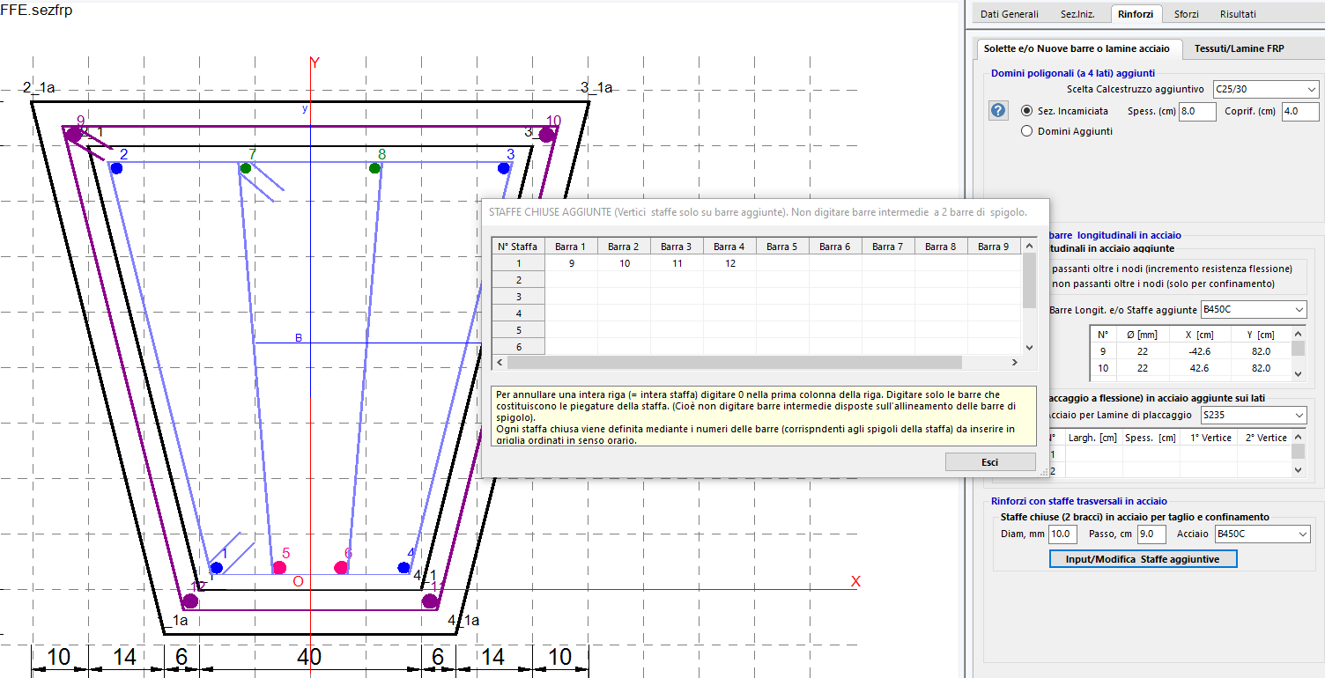Click the Passo, cm input field
Viewport: 1325px width, 678px height.
tap(1151, 534)
